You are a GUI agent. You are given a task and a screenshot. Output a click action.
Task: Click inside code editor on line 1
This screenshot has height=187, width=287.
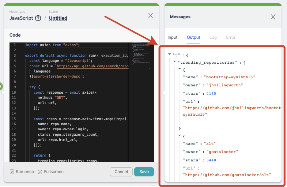coord(73,45)
